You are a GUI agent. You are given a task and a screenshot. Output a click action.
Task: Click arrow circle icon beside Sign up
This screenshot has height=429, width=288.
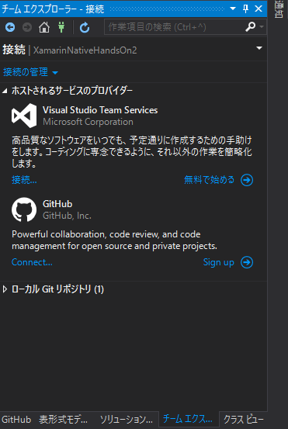[247, 262]
